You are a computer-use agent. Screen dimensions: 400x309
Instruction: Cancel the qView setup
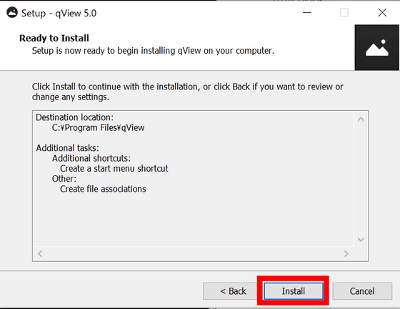(x=362, y=291)
